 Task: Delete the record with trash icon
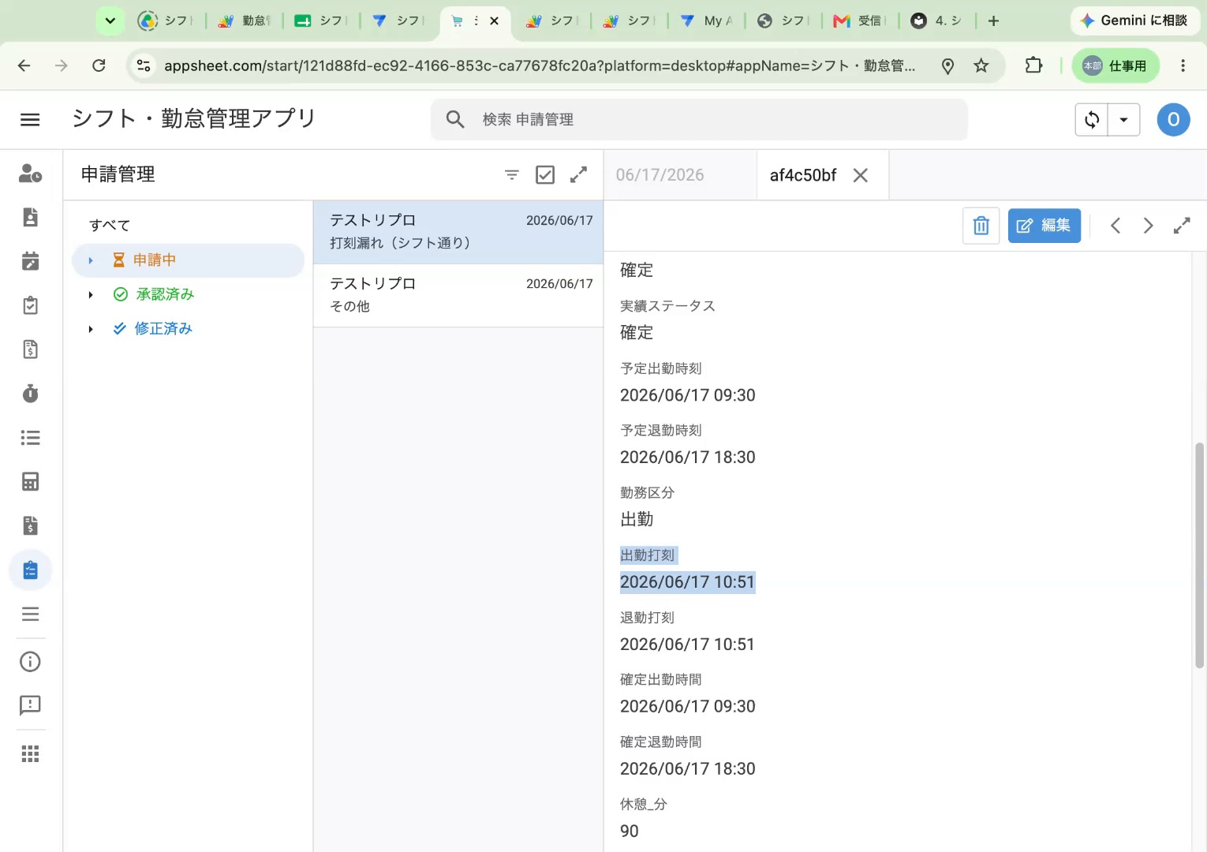981,226
